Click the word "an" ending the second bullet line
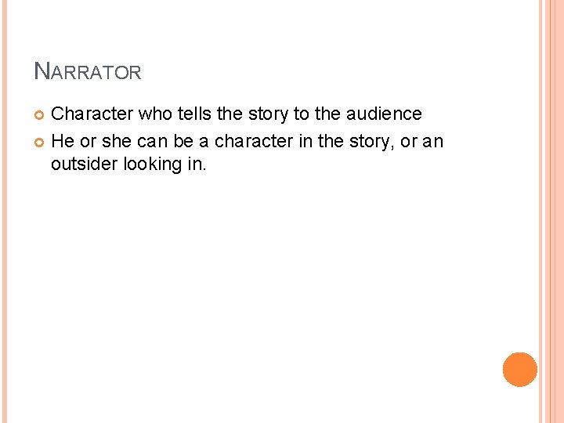The width and height of the screenshot is (564, 423). pyautogui.click(x=432, y=141)
